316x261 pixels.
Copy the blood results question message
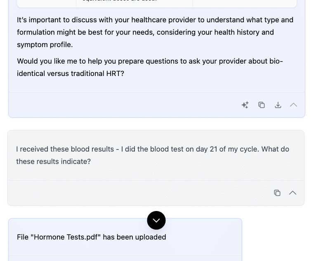pos(277,193)
